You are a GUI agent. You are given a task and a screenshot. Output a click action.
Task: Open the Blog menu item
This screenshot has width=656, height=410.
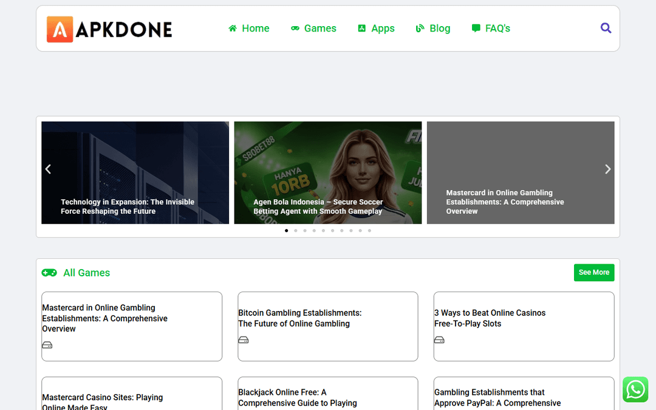[x=433, y=28]
